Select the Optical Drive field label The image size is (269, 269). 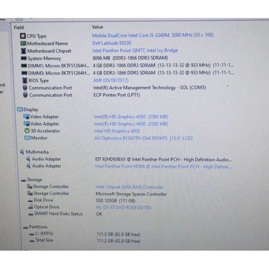pos(47,207)
